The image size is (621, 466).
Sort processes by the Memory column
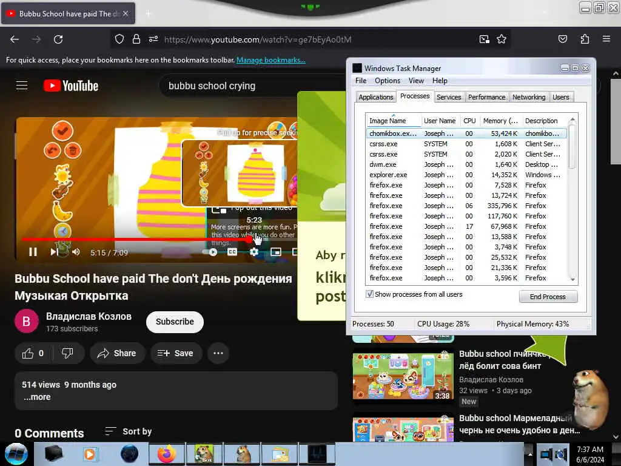[500, 121]
